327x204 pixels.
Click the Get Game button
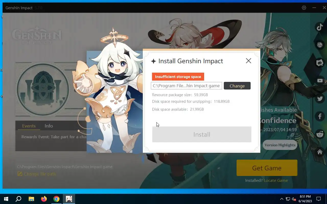[x=267, y=168]
